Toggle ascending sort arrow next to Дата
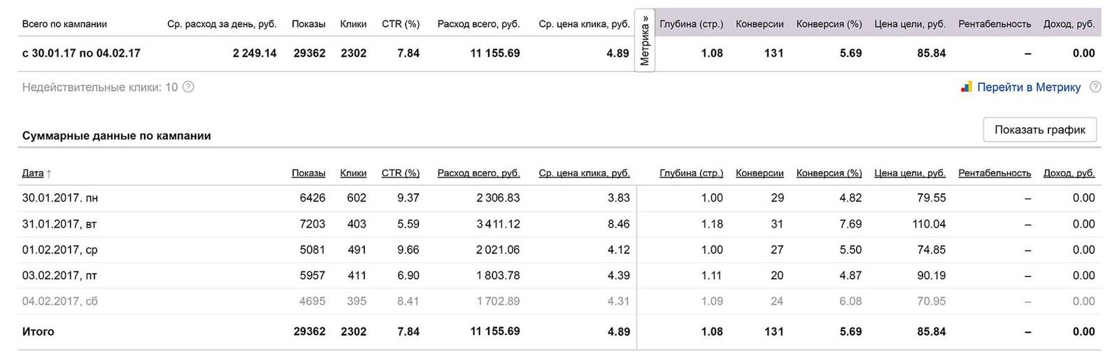Viewport: 1119px width, 363px height. coord(49,173)
